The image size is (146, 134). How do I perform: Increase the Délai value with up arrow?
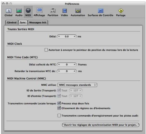pyautogui.click(x=75, y=36)
